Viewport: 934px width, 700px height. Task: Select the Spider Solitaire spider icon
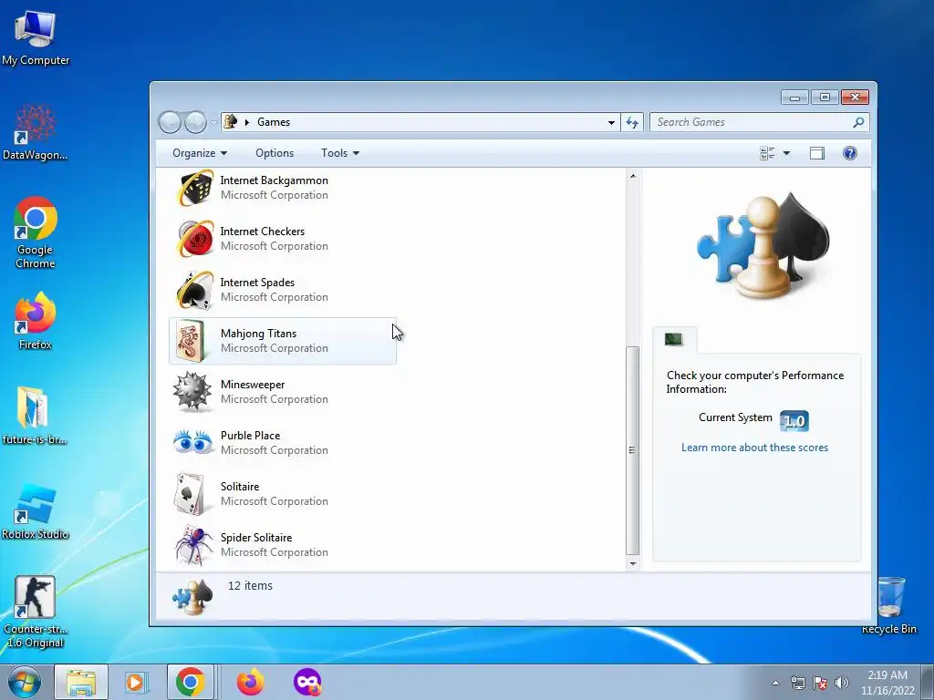(193, 545)
